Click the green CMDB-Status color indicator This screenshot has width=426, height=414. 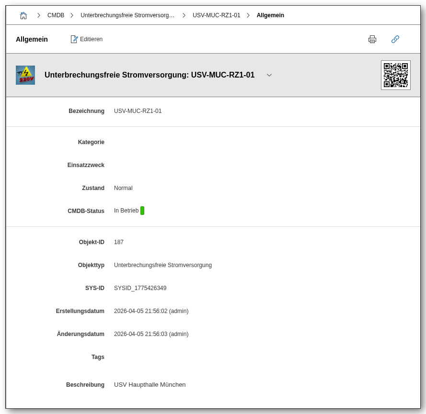pos(142,211)
